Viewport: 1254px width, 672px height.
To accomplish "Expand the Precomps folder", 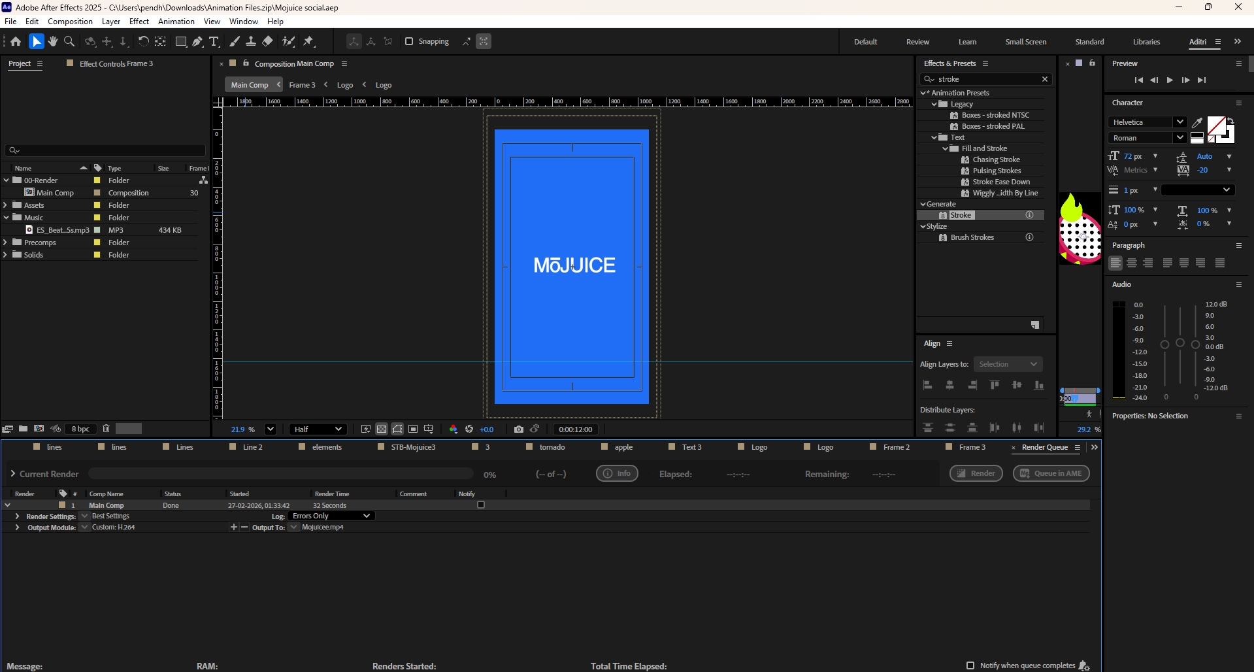I will click(6, 242).
